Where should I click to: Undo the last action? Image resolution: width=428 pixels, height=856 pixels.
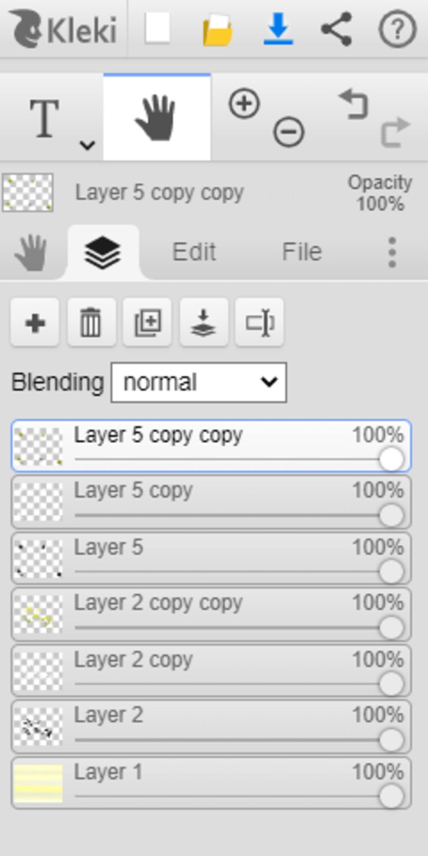(x=354, y=104)
